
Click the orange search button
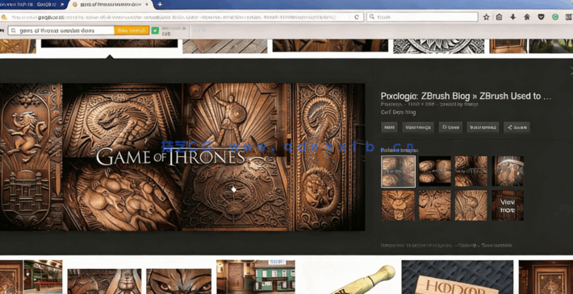(x=132, y=31)
